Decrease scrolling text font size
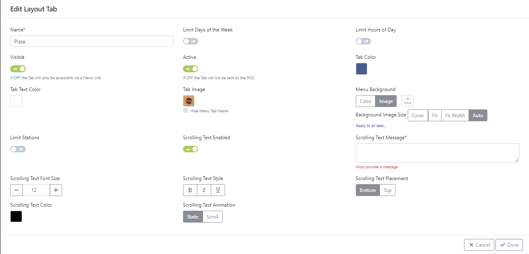This screenshot has width=529, height=254. point(16,190)
